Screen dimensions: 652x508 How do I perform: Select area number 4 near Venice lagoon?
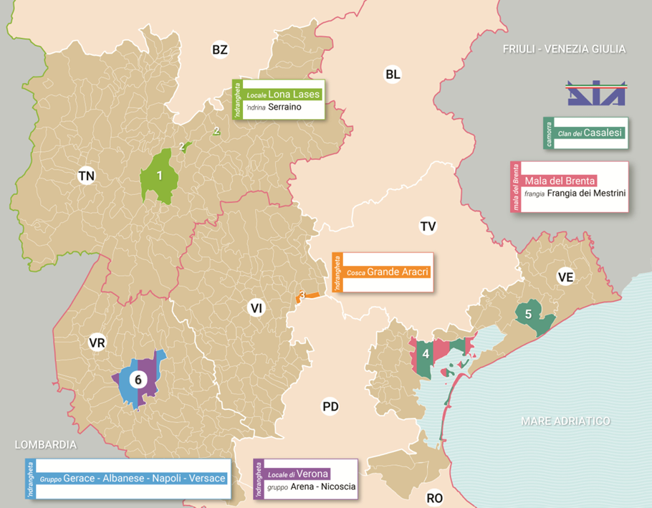pos(426,353)
